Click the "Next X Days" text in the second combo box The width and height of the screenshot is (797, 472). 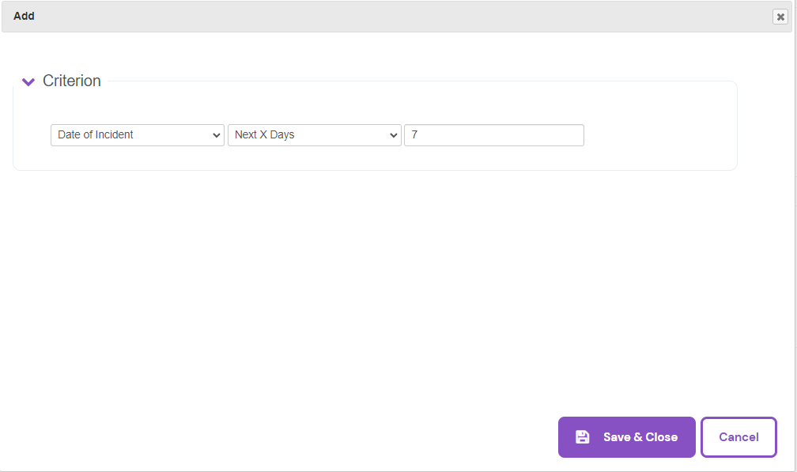coord(264,135)
